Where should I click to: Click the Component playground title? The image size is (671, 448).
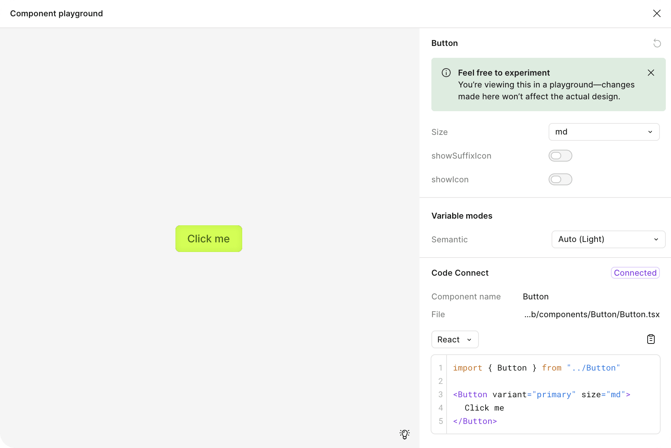tap(56, 13)
